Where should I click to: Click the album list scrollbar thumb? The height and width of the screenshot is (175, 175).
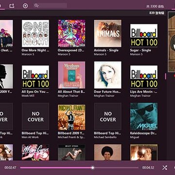(x=165, y=76)
